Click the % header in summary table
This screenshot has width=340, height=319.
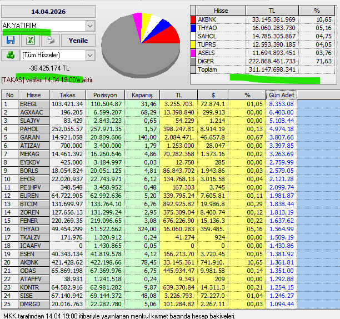[317, 11]
